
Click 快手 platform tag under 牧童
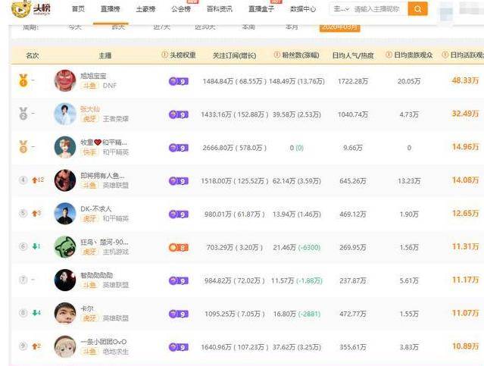(89, 152)
